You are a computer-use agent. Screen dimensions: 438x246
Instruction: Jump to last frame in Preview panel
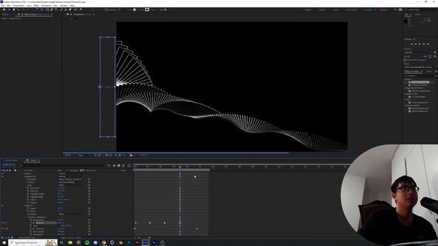pyautogui.click(x=428, y=44)
